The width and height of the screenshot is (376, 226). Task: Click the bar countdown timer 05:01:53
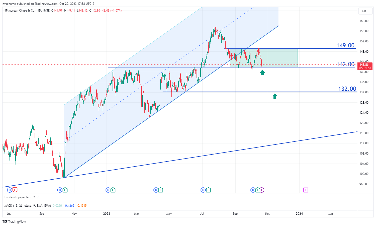tap(365, 68)
